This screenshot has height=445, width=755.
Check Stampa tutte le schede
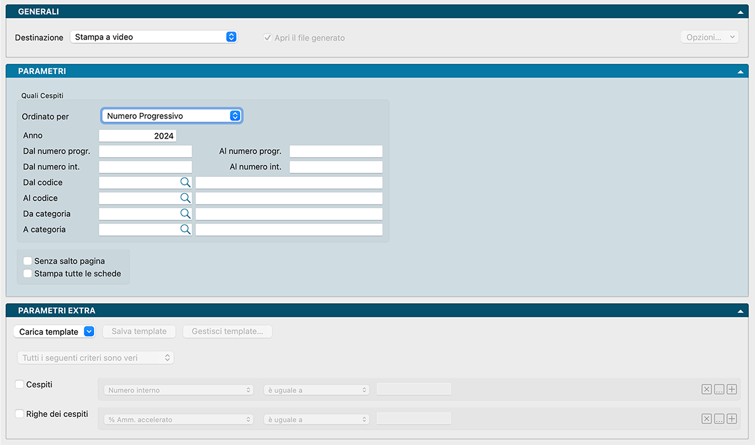click(x=28, y=273)
